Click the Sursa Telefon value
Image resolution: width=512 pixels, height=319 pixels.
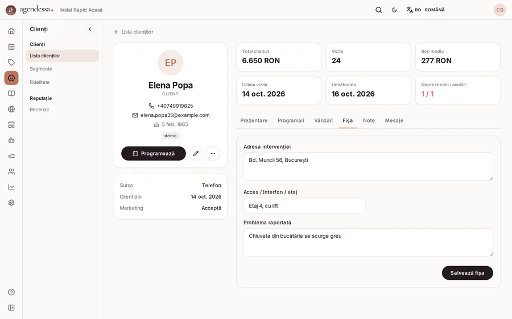coord(211,186)
